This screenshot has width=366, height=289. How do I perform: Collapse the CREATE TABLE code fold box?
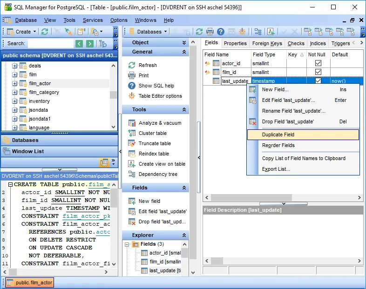coord(10,184)
